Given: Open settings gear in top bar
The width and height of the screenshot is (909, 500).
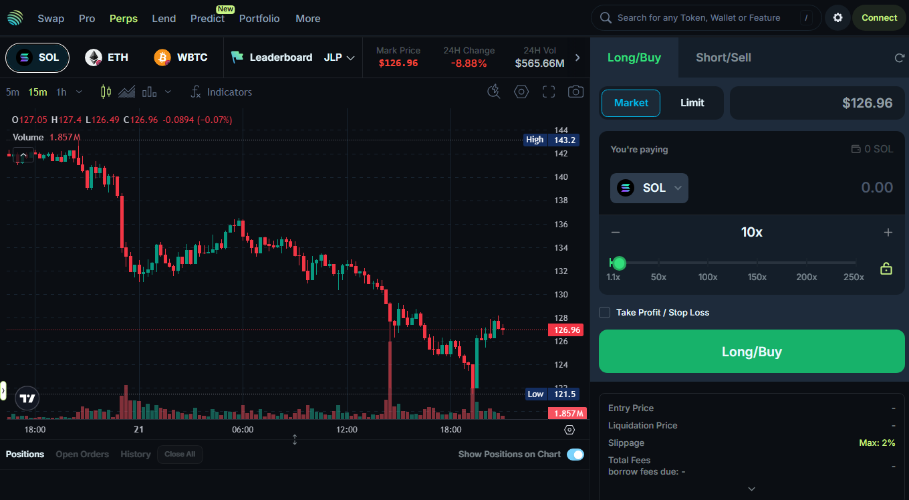Looking at the screenshot, I should (837, 18).
